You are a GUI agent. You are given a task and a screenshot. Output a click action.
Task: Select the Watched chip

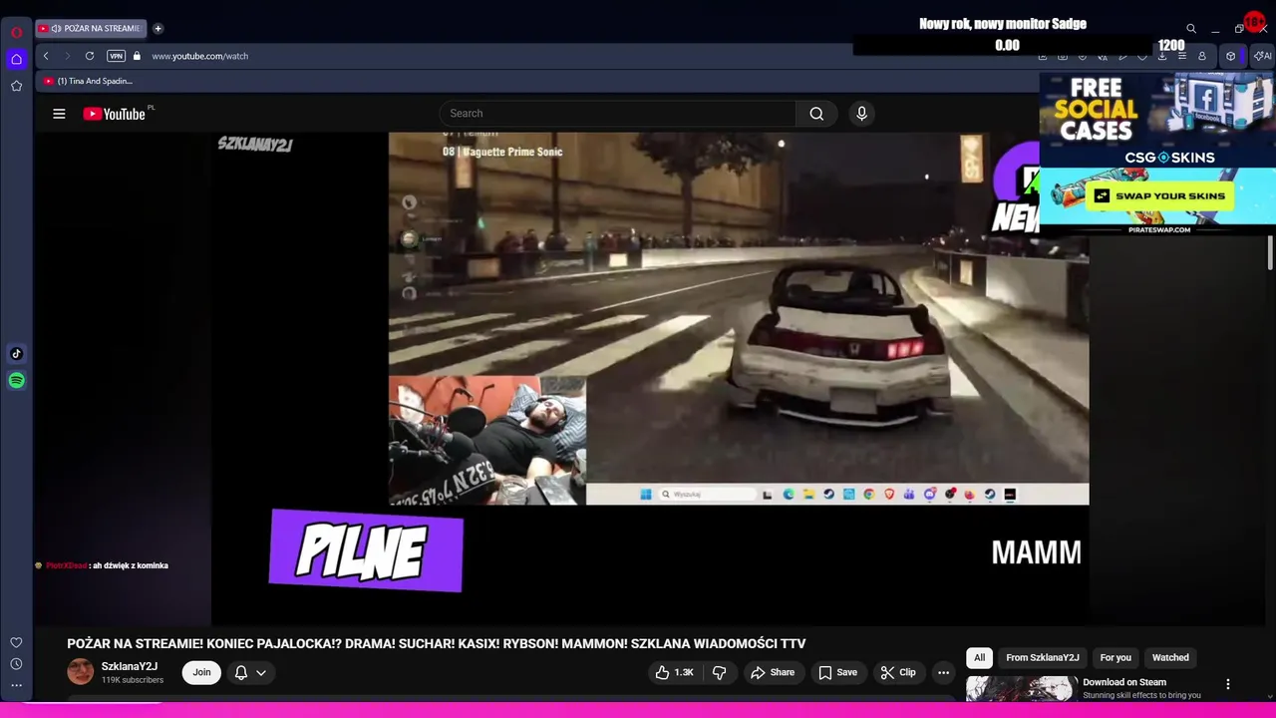1170,657
